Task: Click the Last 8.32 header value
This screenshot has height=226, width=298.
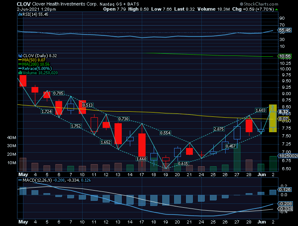Action: click(184, 9)
